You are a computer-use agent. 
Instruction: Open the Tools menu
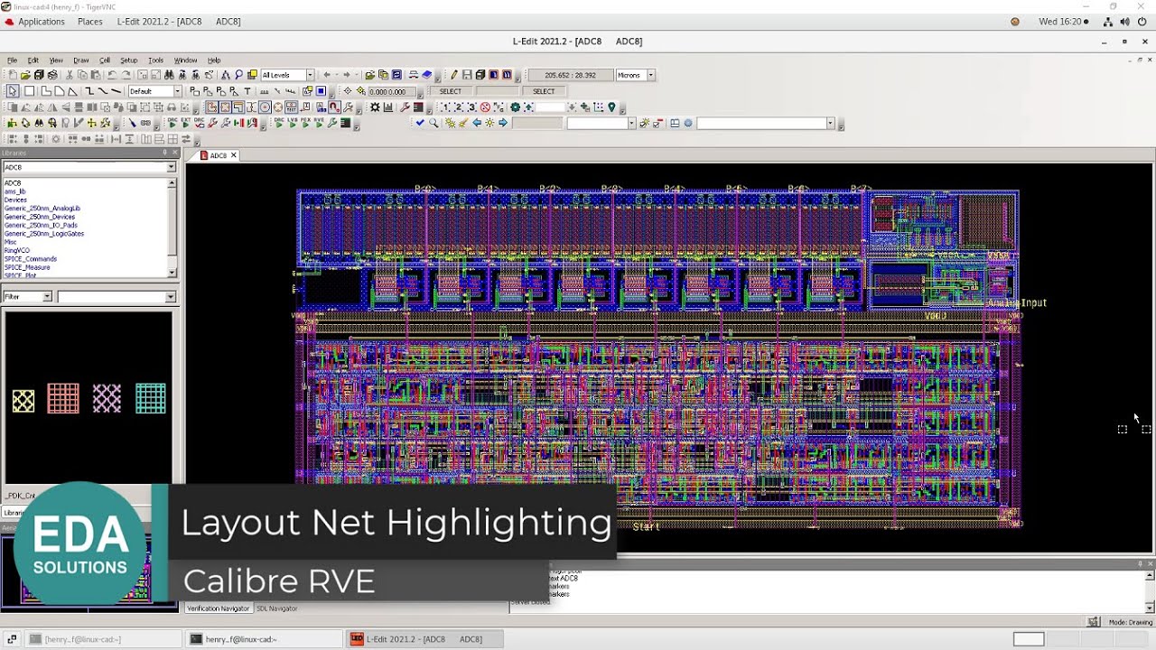coord(155,60)
